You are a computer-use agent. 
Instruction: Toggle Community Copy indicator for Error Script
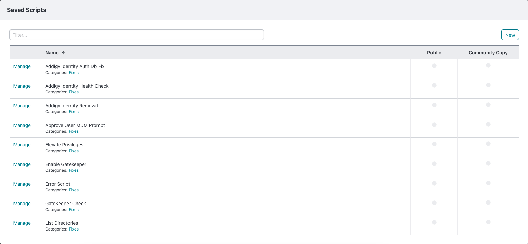tap(488, 183)
